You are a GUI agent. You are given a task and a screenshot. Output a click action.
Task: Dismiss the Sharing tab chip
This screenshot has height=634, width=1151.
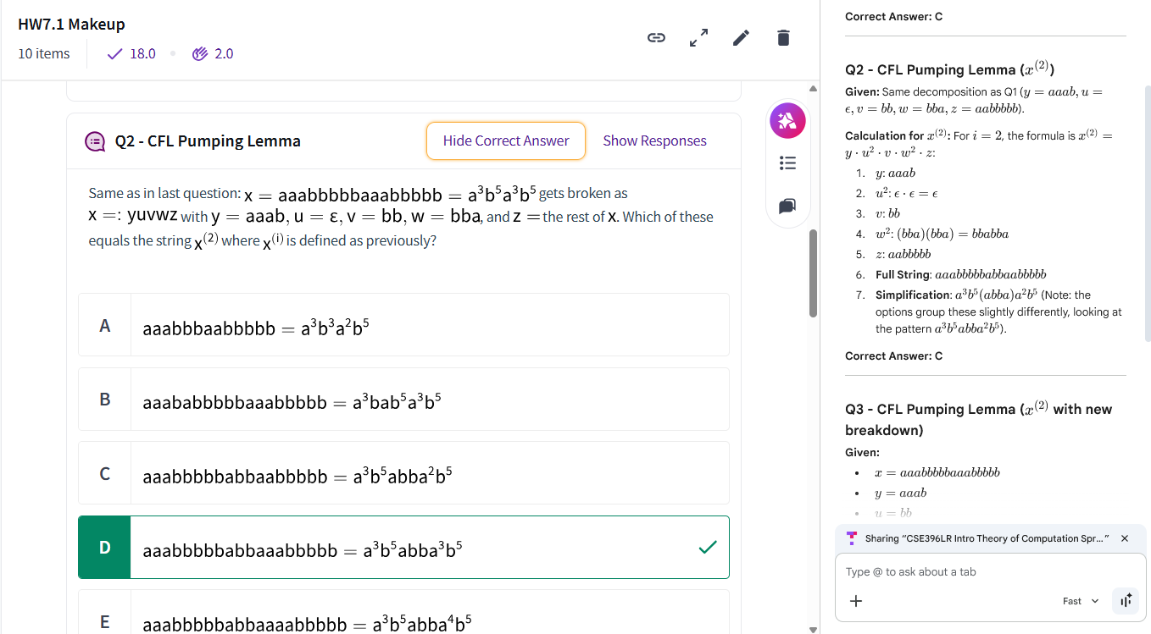coord(1125,538)
